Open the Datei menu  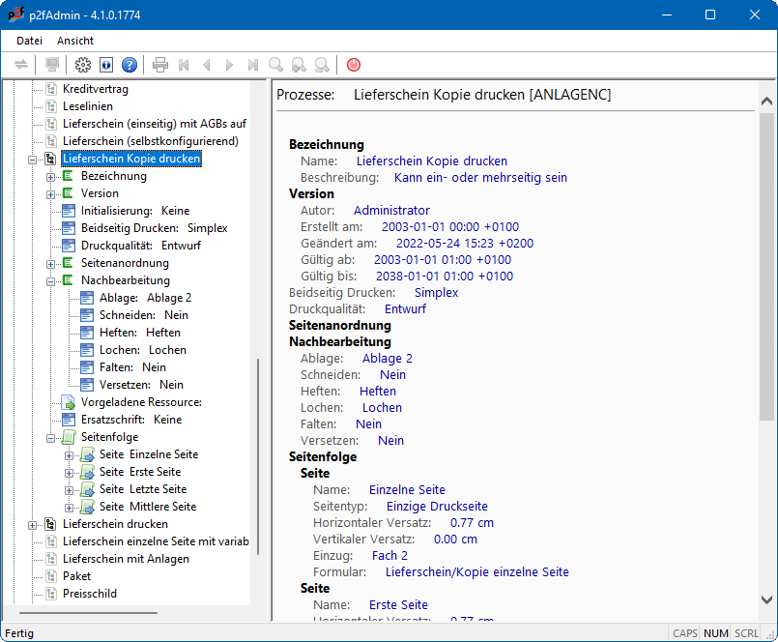tap(30, 41)
